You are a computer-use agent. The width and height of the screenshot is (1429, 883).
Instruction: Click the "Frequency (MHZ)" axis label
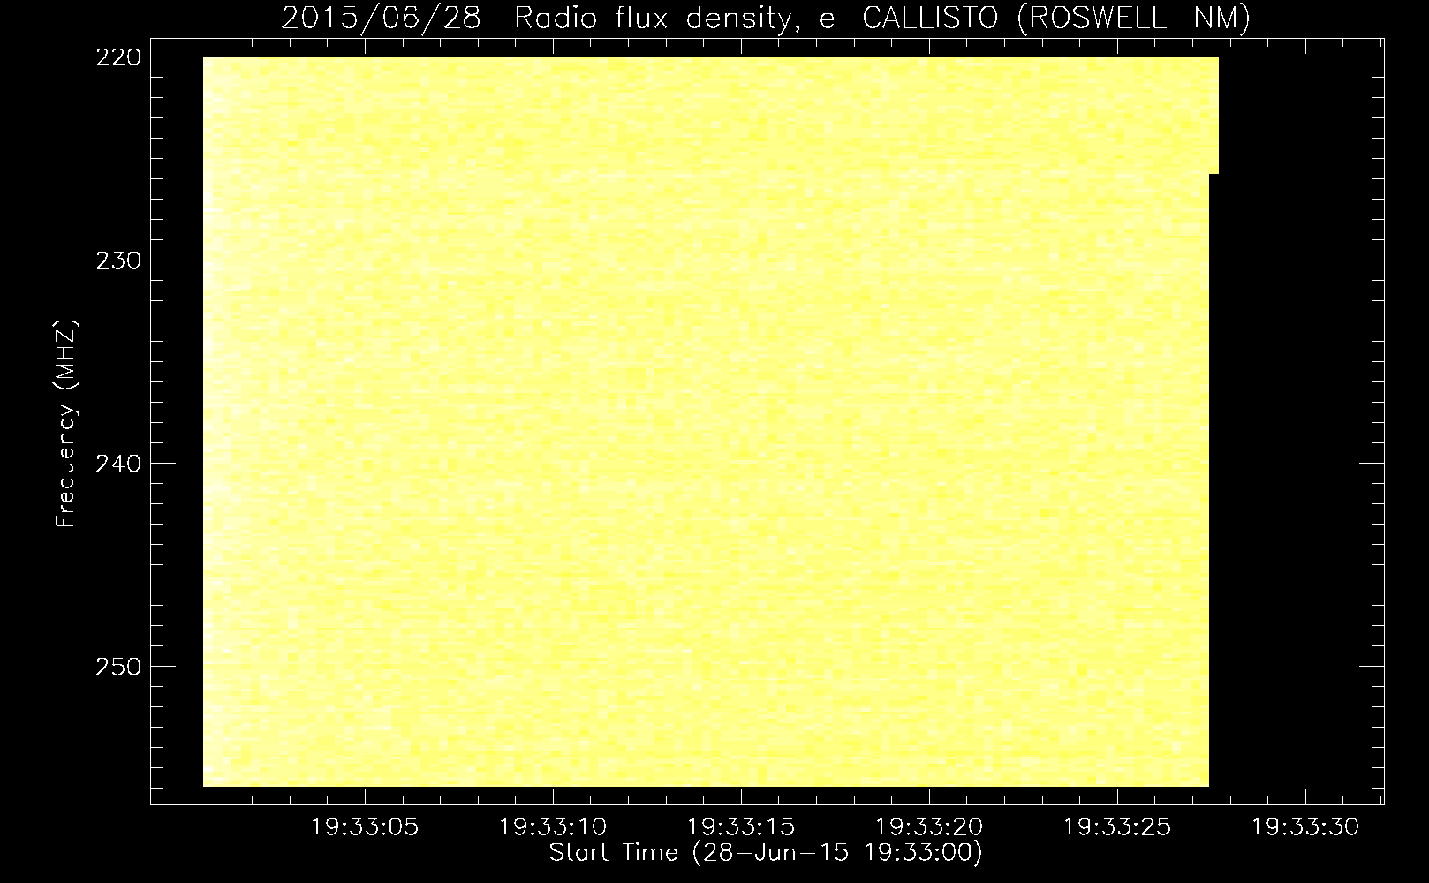coord(66,424)
